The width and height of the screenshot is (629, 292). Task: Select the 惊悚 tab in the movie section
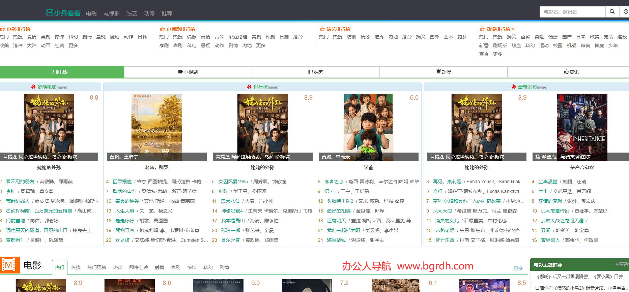(x=192, y=267)
